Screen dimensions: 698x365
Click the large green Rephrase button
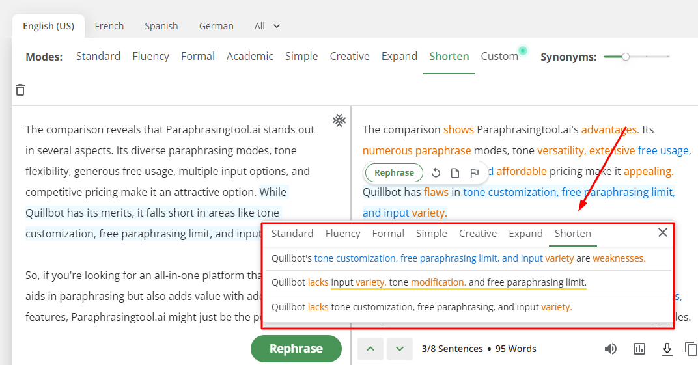click(x=296, y=349)
